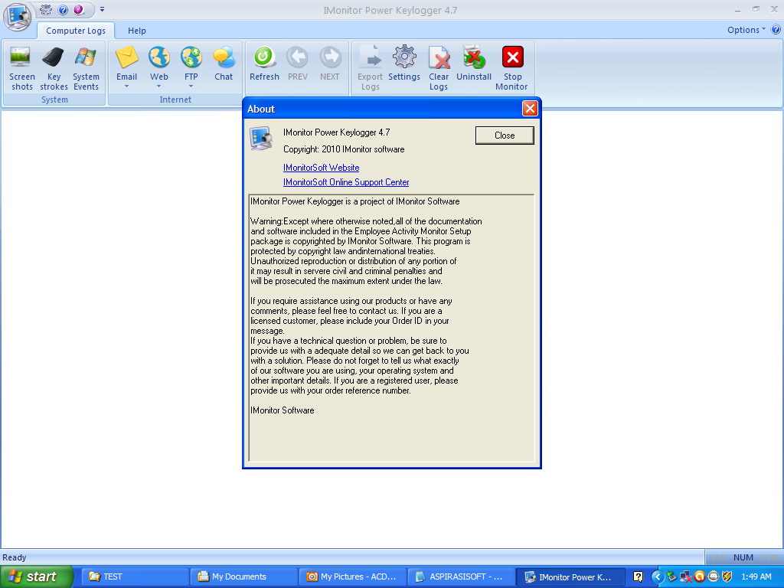Expand the FTP logs dropdown
784x588 pixels.
point(191,87)
